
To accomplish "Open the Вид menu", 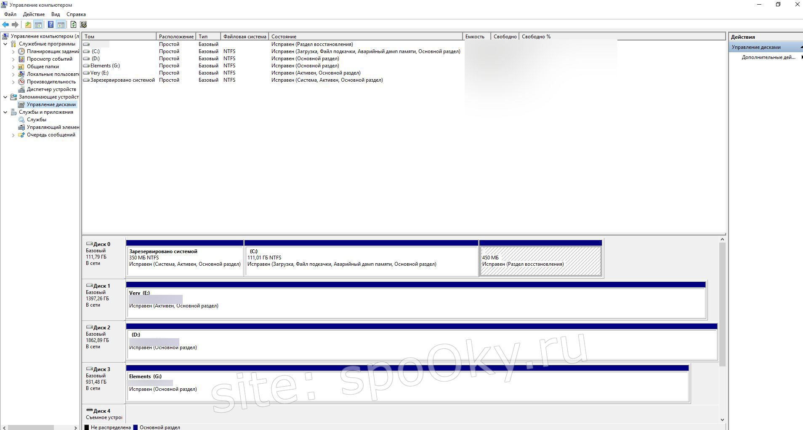I will (55, 14).
